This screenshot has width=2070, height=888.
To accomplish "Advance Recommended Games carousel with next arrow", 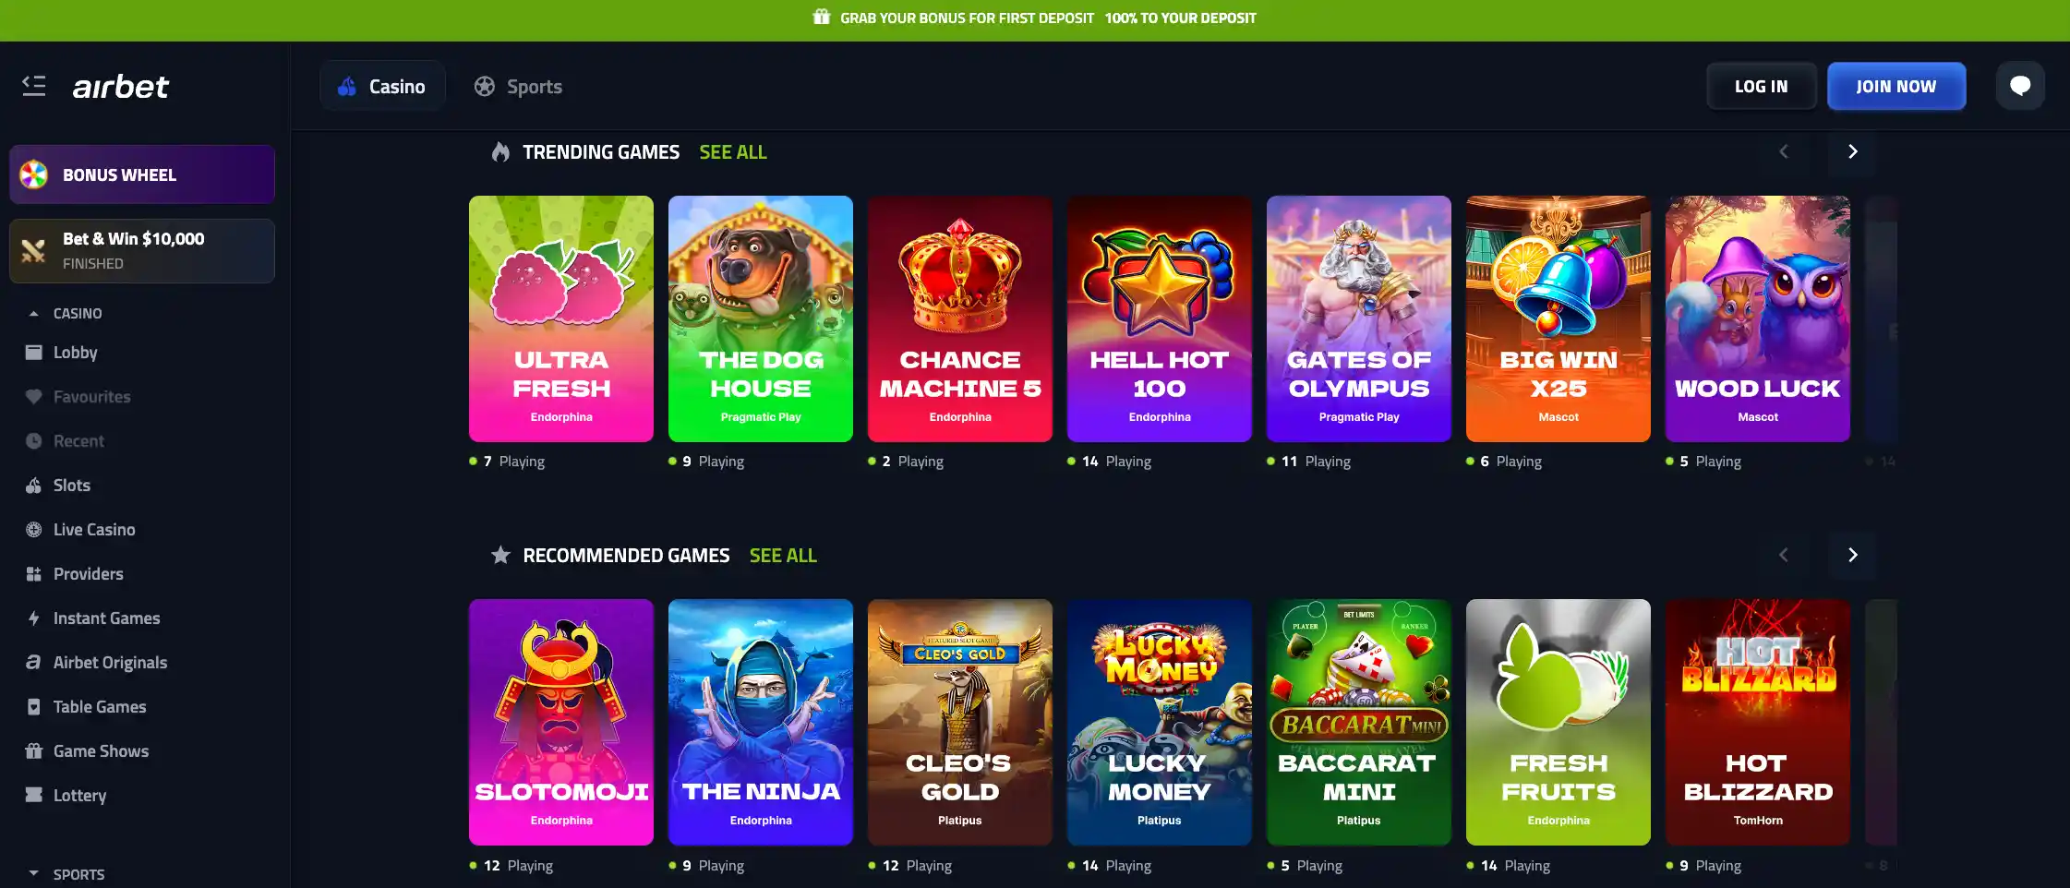I will pyautogui.click(x=1852, y=555).
